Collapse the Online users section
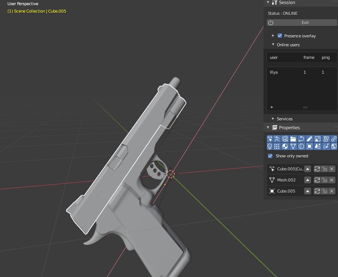The width and height of the screenshot is (338, 277). coord(273,44)
